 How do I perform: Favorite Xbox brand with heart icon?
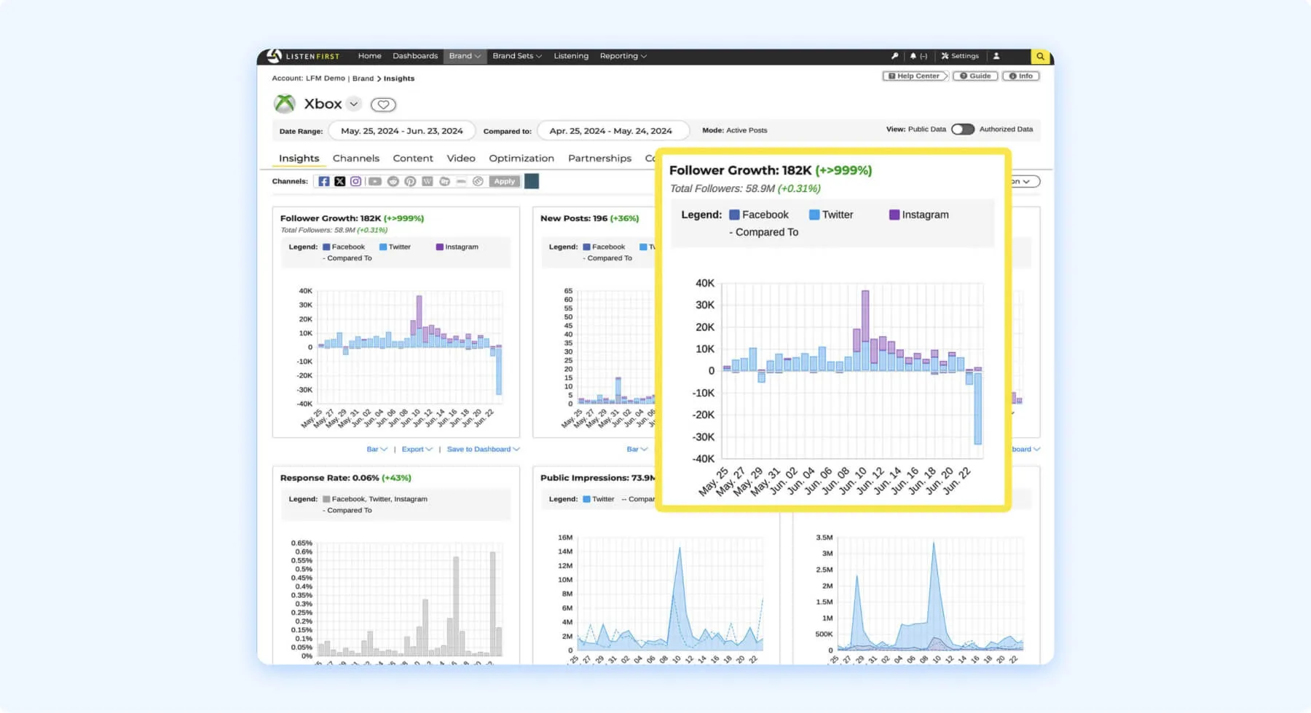383,105
